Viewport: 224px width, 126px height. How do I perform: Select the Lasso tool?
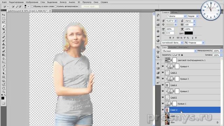[x=3, y=22]
